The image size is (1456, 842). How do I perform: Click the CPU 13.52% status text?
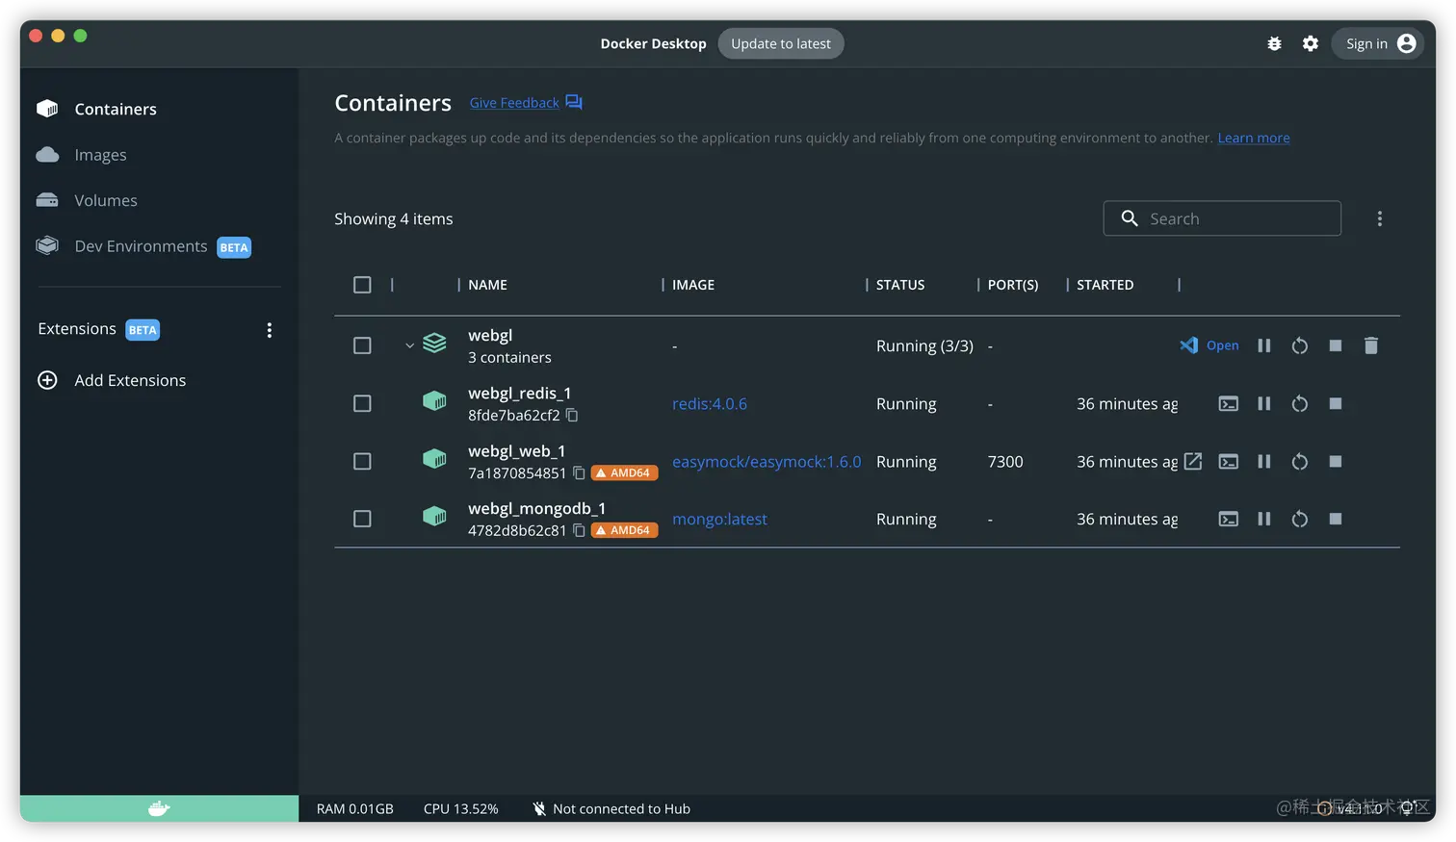tap(461, 808)
